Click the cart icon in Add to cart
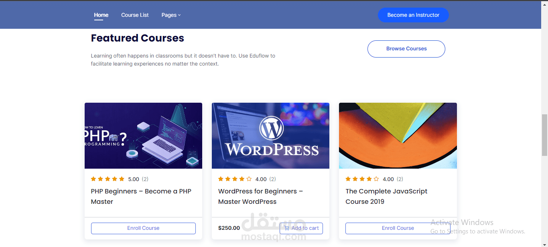This screenshot has height=247, width=548. 286,228
